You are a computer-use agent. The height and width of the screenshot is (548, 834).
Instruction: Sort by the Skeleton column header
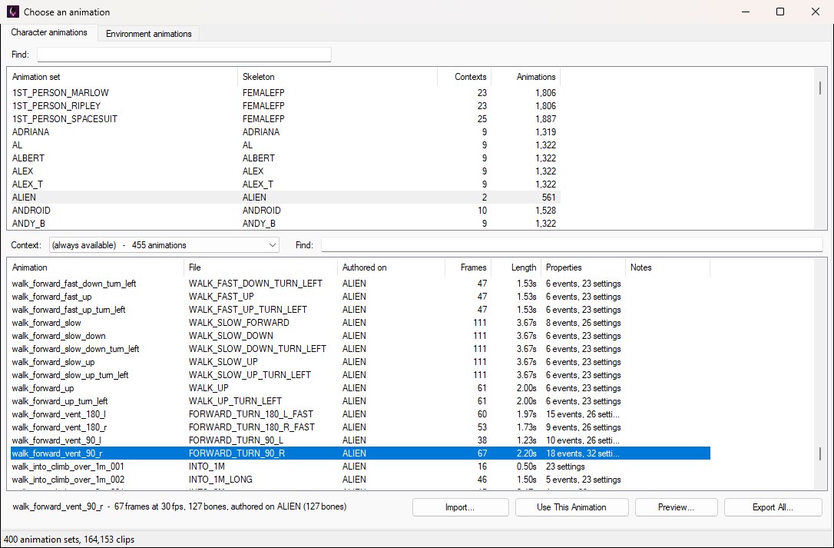[338, 77]
